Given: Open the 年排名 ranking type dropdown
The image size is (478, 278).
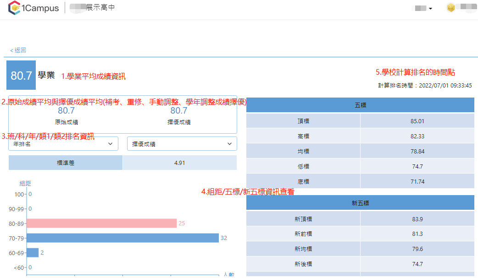Looking at the screenshot, I should point(63,144).
